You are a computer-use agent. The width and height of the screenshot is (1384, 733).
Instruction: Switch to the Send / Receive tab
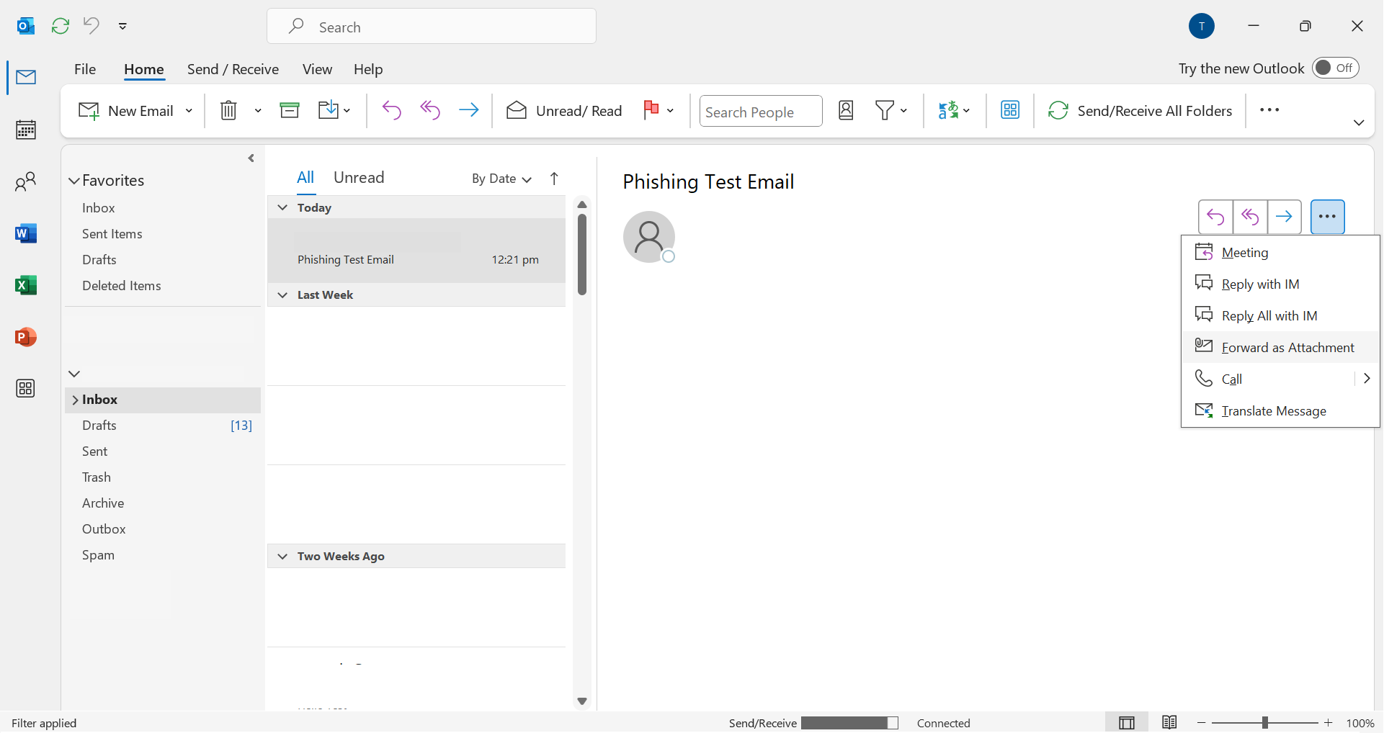coord(233,69)
